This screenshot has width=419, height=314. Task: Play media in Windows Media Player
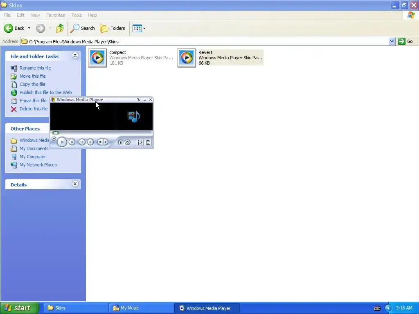click(x=62, y=142)
